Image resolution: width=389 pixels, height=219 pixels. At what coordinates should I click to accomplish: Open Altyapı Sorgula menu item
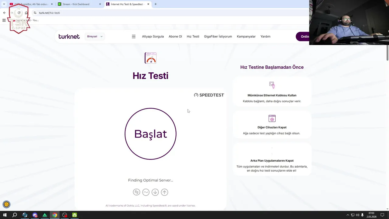(153, 36)
